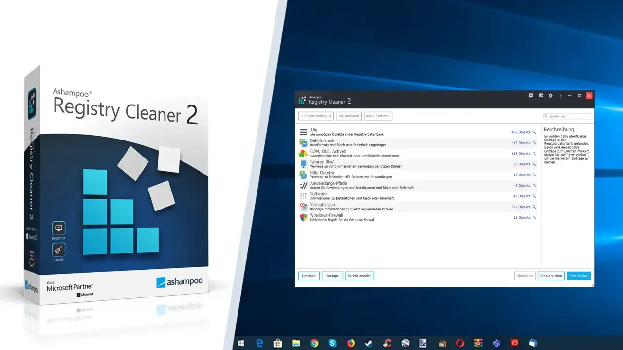623x350 pixels.
Task: Click the Hilfe-Dateien category icon
Action: tap(303, 175)
